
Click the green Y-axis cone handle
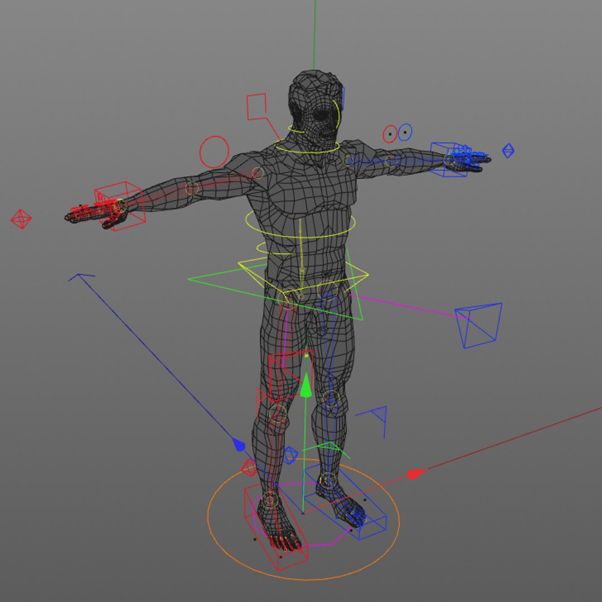[x=306, y=385]
